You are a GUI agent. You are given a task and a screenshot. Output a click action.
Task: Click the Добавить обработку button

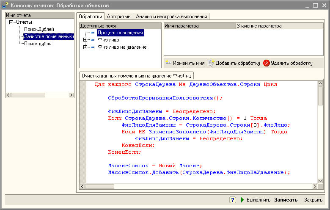click(x=234, y=63)
